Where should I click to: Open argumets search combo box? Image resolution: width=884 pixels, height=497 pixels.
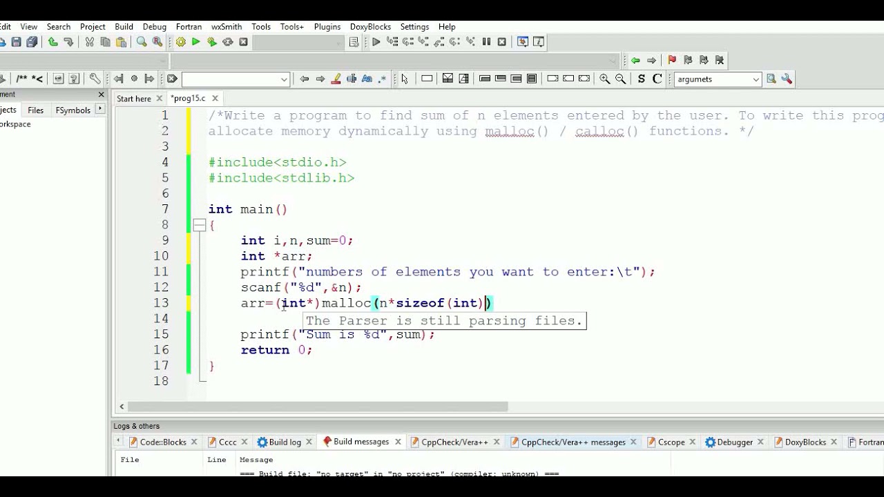(718, 79)
